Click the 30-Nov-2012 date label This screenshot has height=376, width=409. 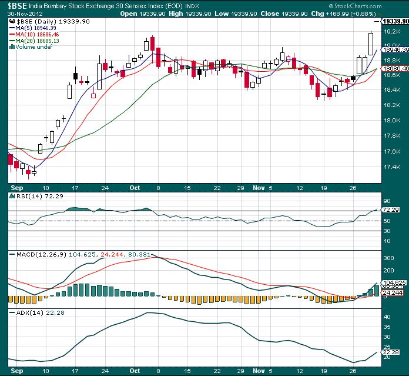[x=25, y=14]
